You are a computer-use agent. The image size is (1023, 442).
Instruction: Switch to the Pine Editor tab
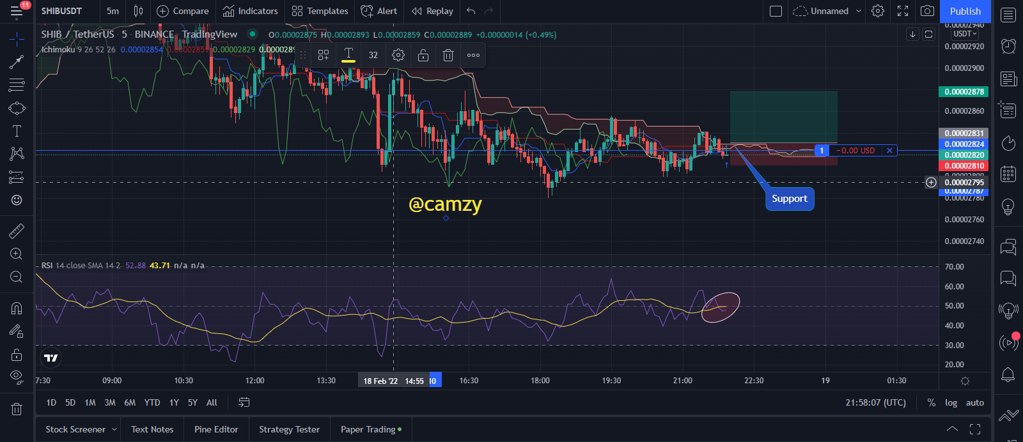[x=216, y=429]
